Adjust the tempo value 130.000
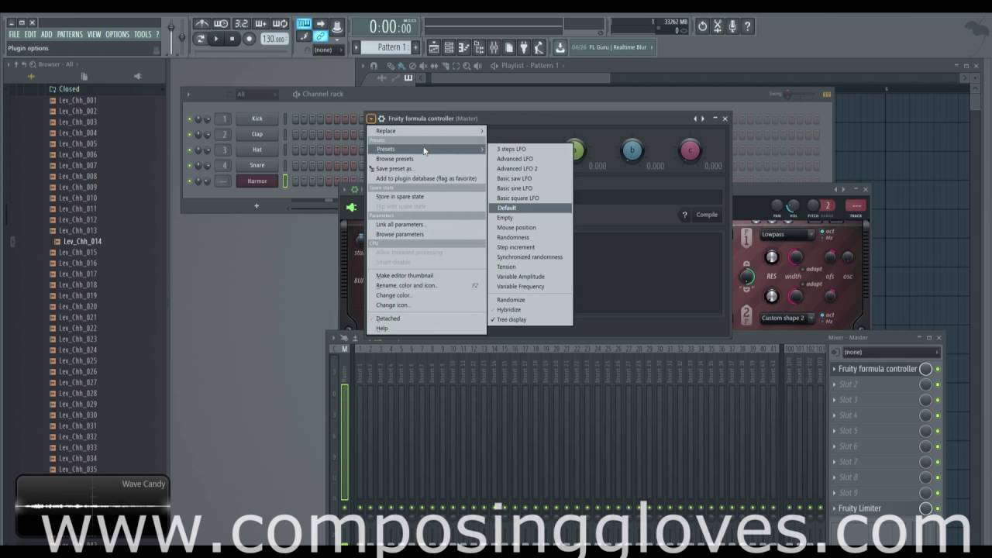This screenshot has width=992, height=558. pos(274,39)
